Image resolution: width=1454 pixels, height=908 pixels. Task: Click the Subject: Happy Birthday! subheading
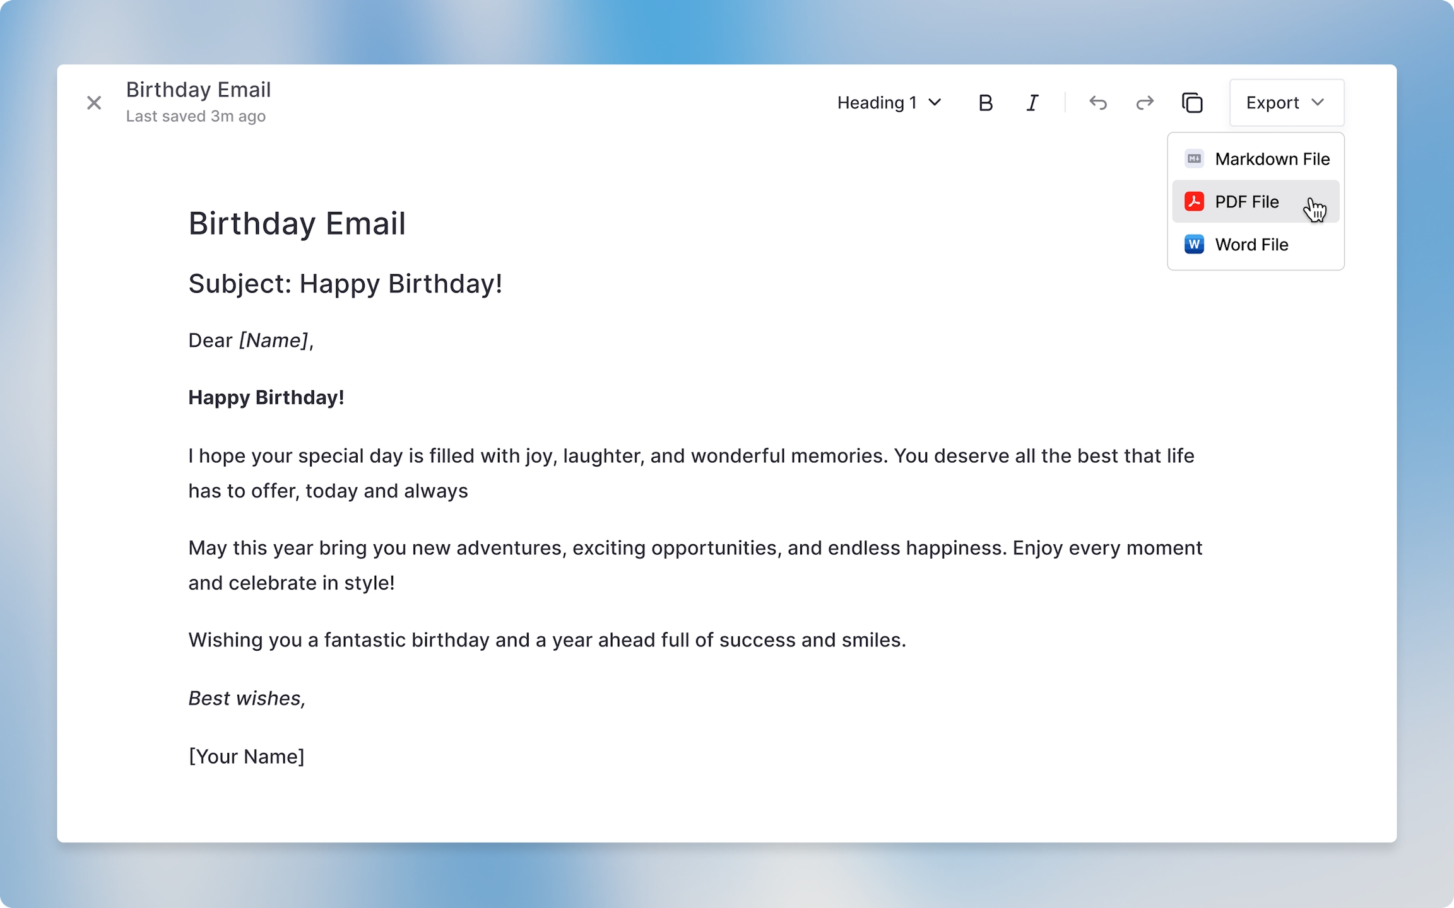(345, 284)
